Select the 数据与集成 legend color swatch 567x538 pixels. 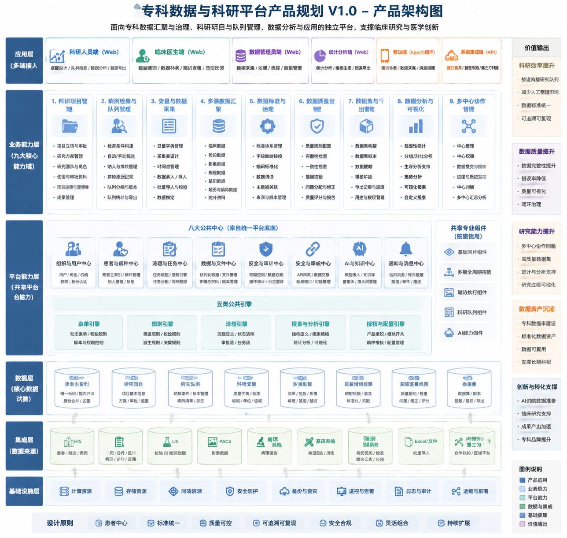click(x=523, y=507)
